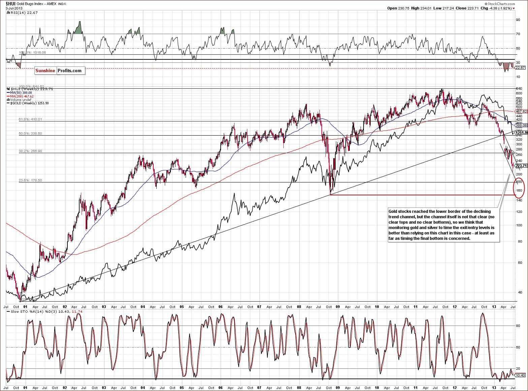Click year 08 on the price panel time axis
The height and width of the screenshot is (391, 528).
coord(299,307)
